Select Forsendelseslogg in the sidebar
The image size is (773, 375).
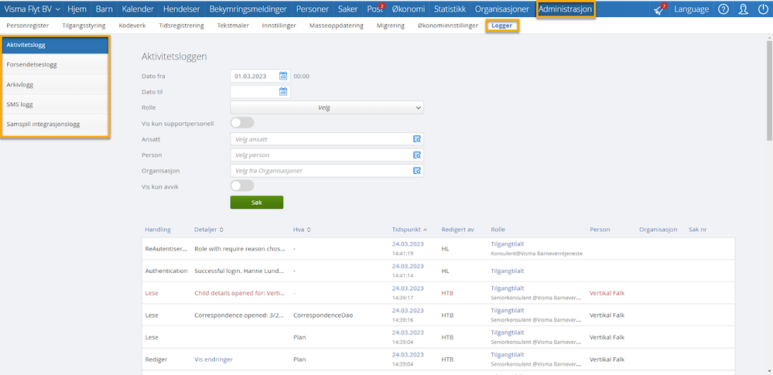pyautogui.click(x=55, y=64)
